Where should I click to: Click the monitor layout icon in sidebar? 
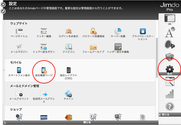(170, 19)
